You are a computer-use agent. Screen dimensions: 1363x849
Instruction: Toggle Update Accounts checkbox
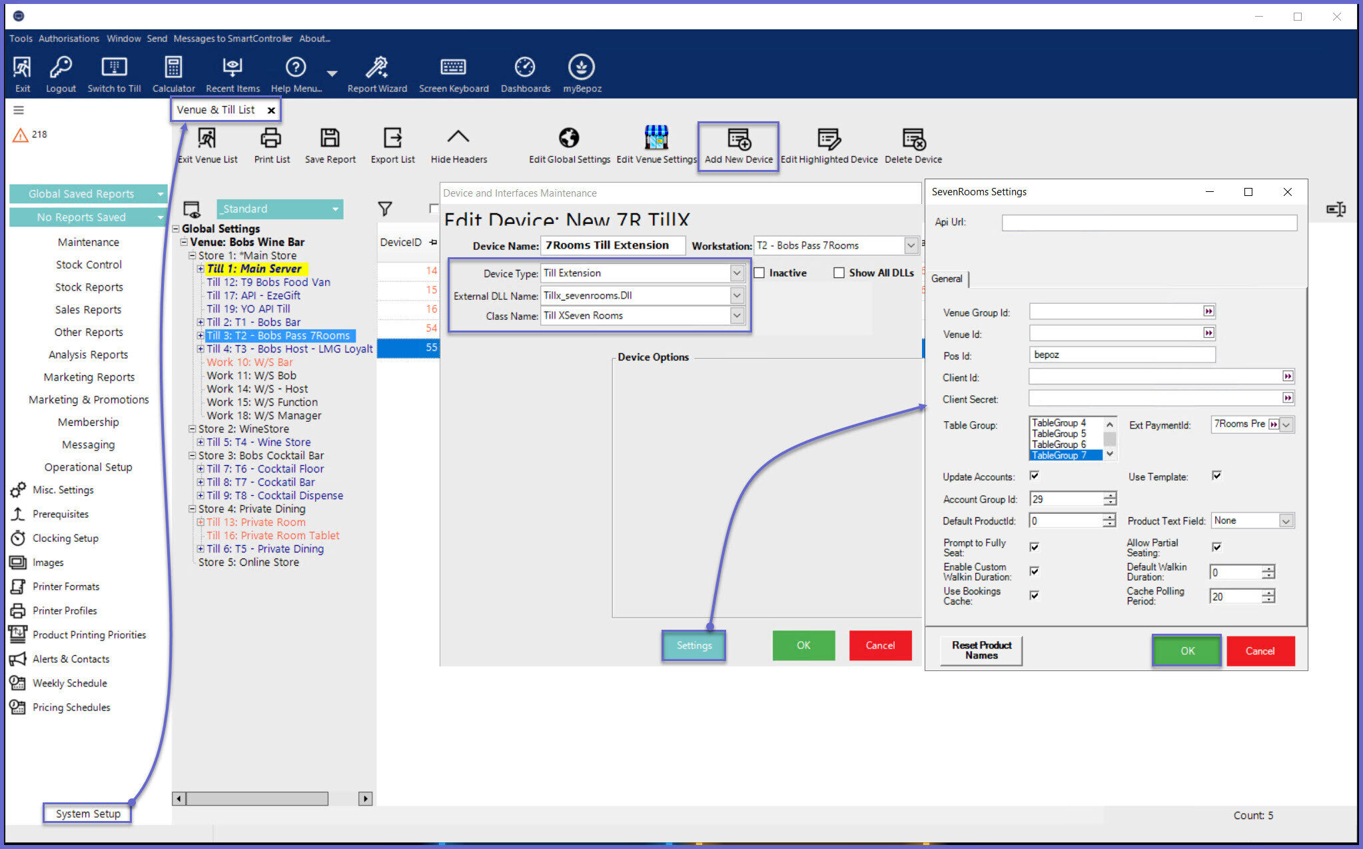(1035, 476)
